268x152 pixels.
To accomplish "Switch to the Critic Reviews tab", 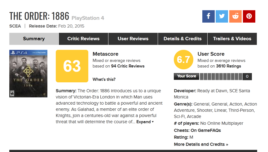I will [x=83, y=39].
